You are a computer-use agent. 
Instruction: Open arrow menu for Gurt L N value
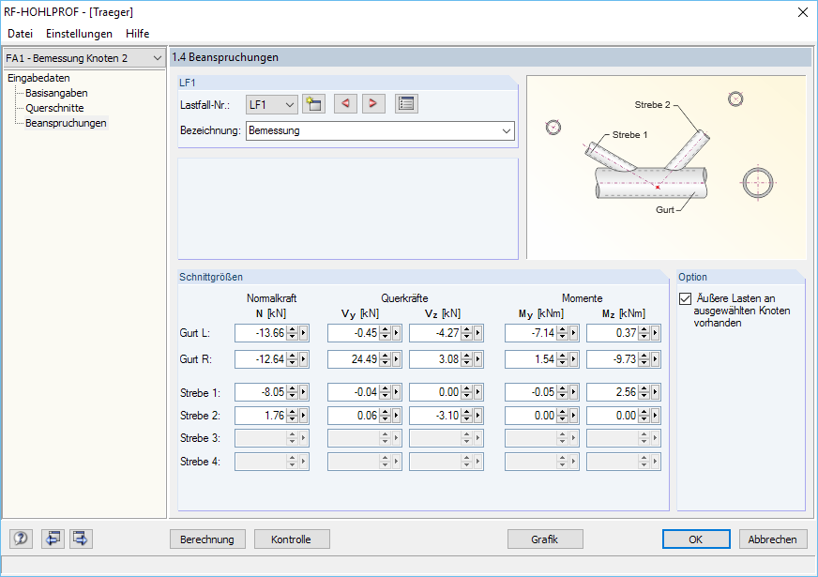click(x=303, y=333)
